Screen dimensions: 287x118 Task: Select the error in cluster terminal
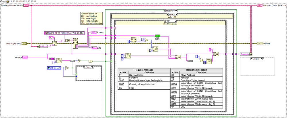(x=25, y=43)
